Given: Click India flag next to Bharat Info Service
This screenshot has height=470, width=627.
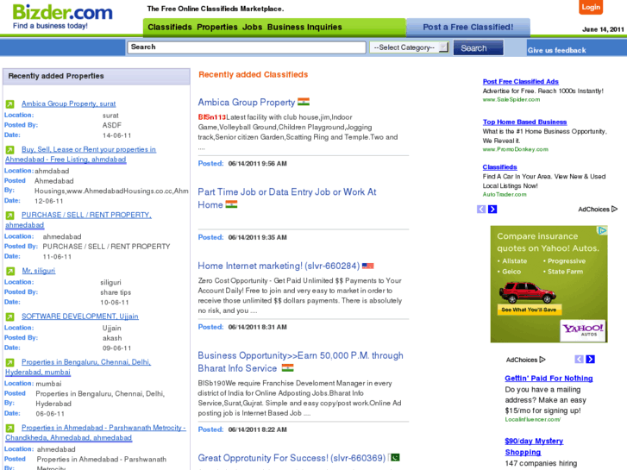Looking at the screenshot, I should click(x=287, y=367).
